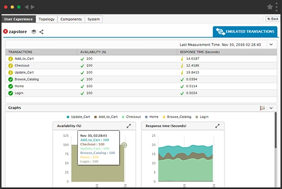Toggle the Login legend entry
This screenshot has height=189, width=282.
click(202, 117)
